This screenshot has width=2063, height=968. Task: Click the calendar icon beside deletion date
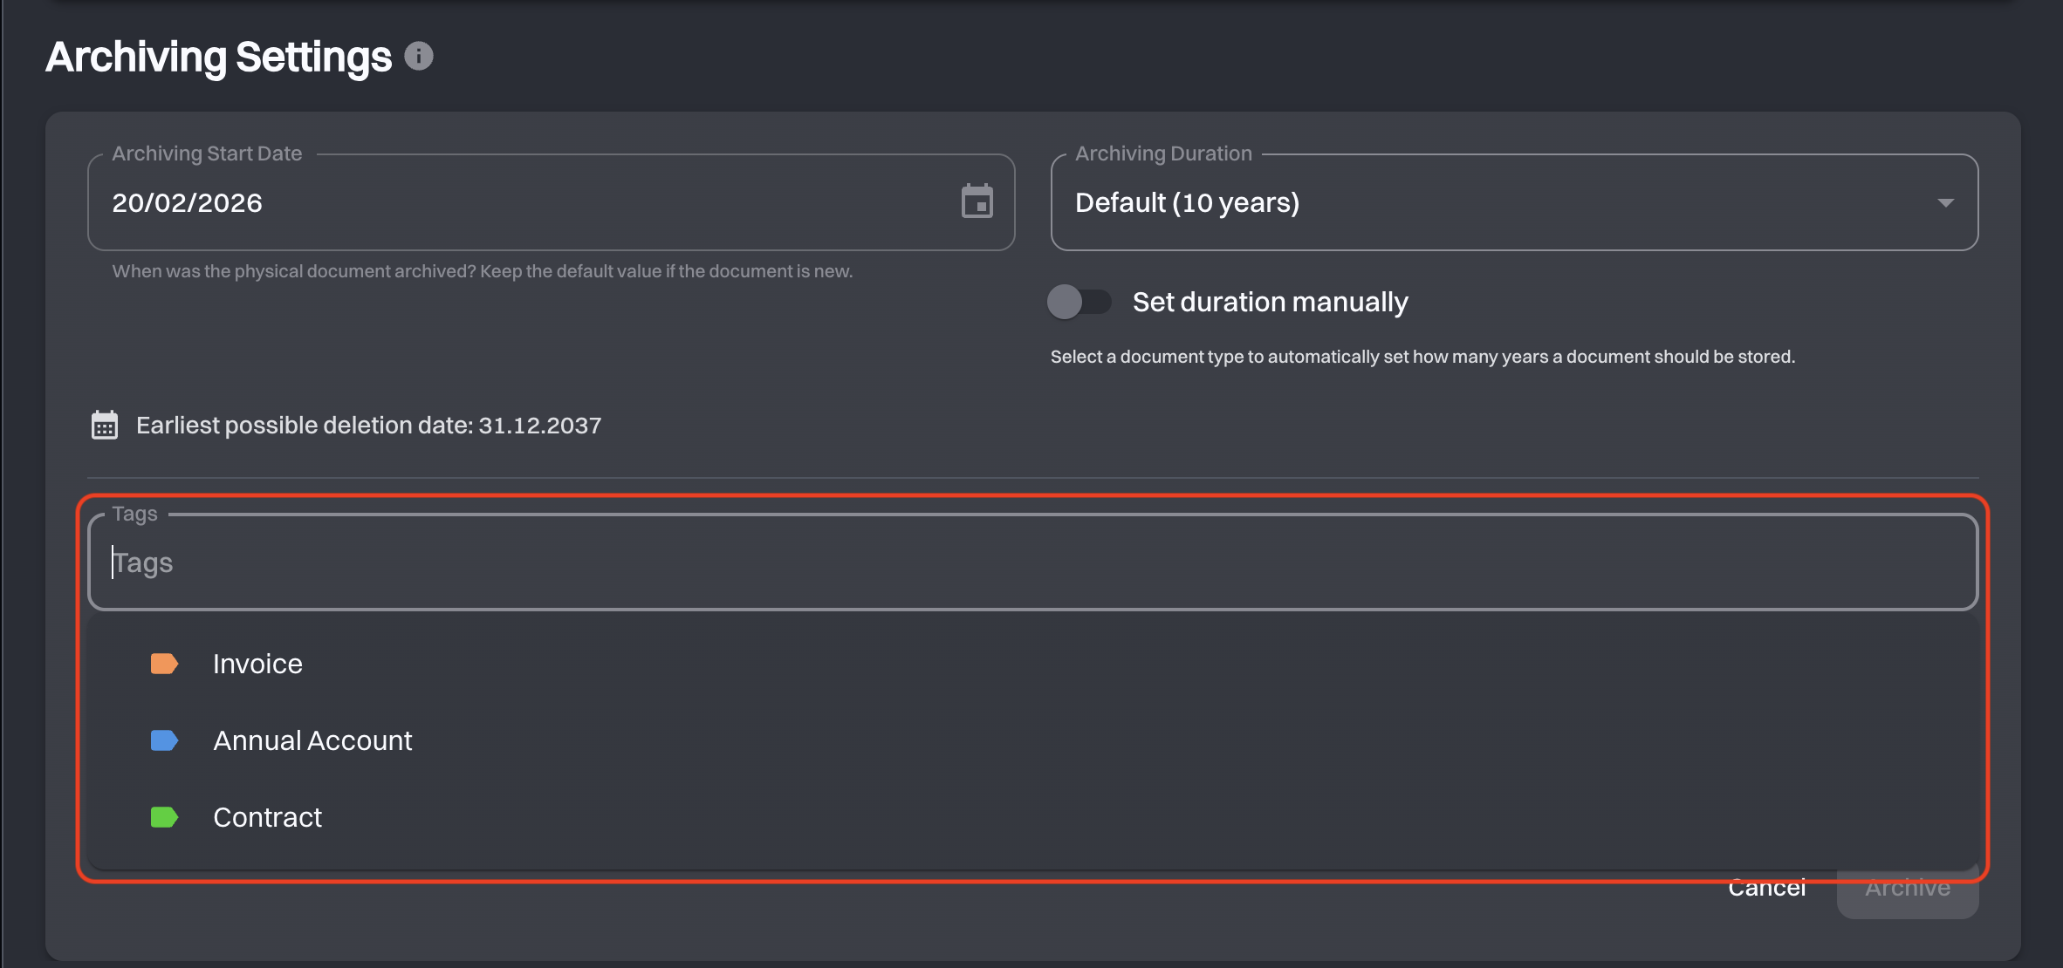(105, 426)
